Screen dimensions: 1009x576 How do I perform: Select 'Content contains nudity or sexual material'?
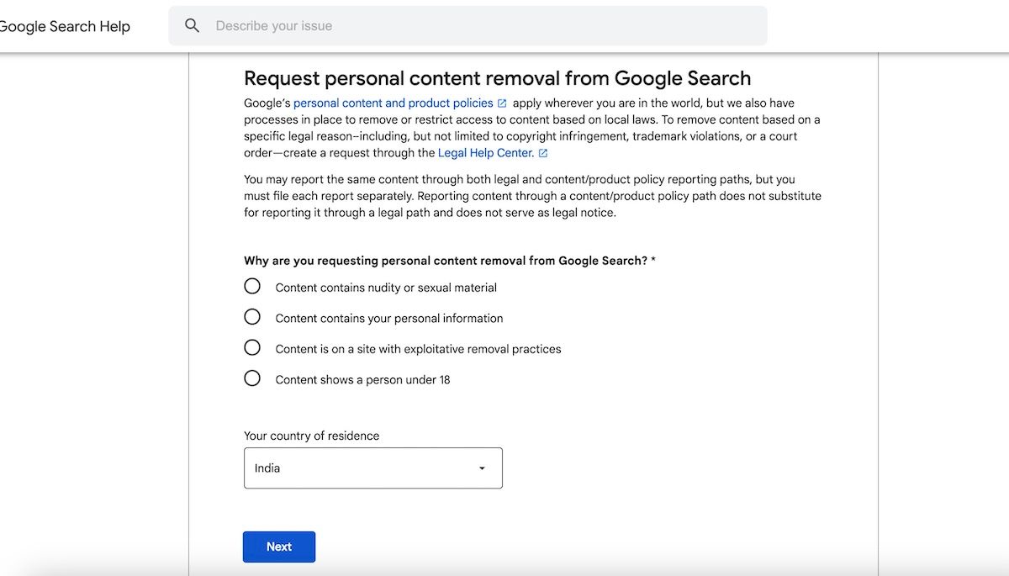(x=252, y=286)
